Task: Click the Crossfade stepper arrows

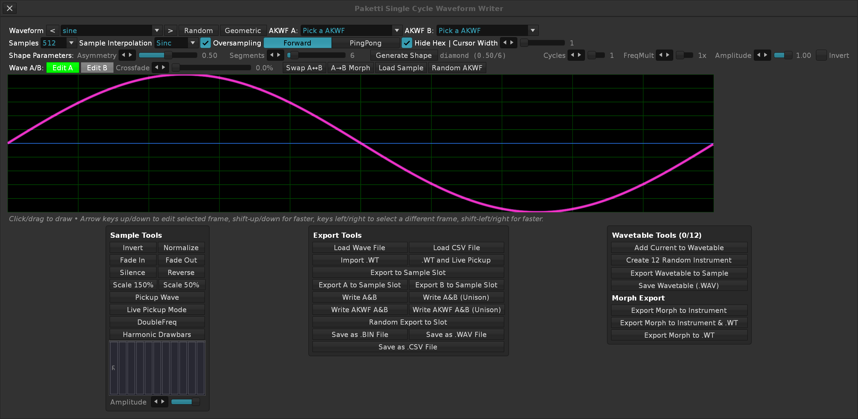Action: tap(160, 68)
